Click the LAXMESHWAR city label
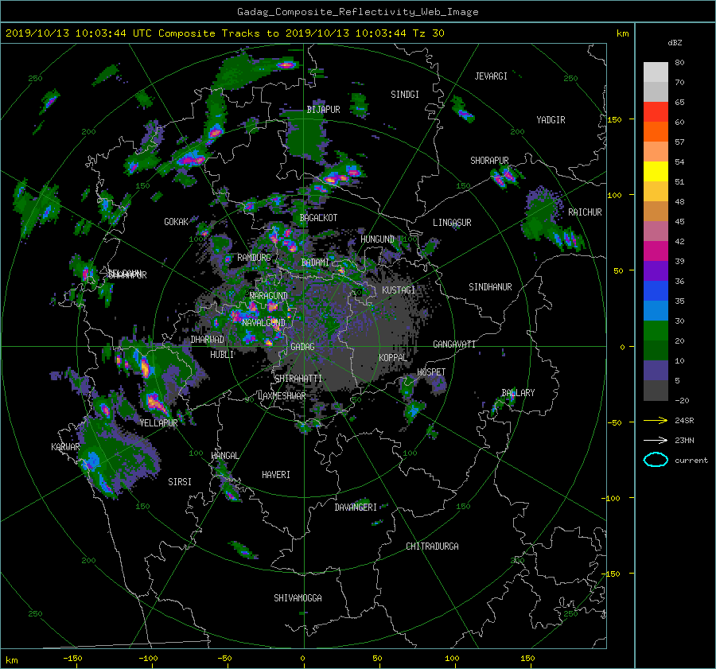Image resolution: width=716 pixels, height=669 pixels. click(282, 396)
